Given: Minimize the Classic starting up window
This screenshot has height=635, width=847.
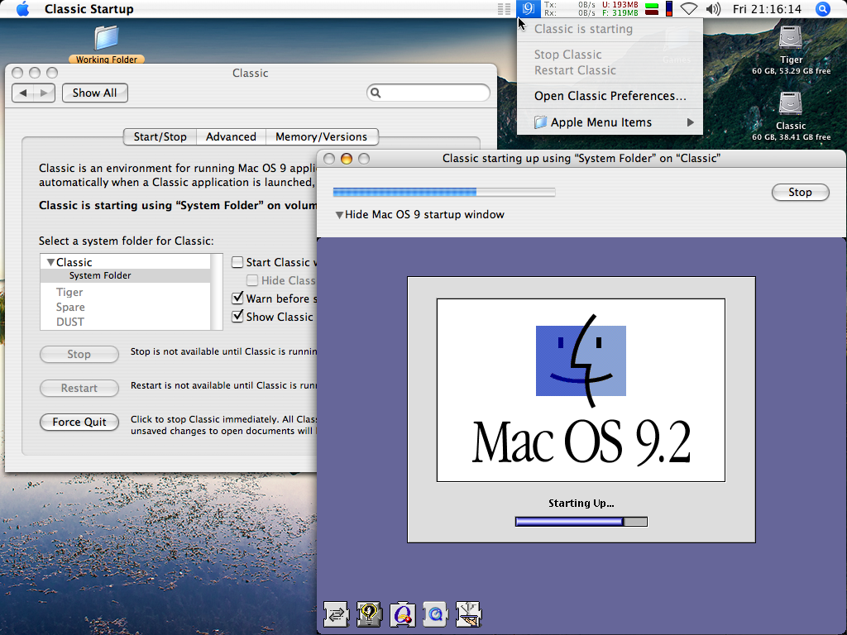Looking at the screenshot, I should click(x=347, y=158).
